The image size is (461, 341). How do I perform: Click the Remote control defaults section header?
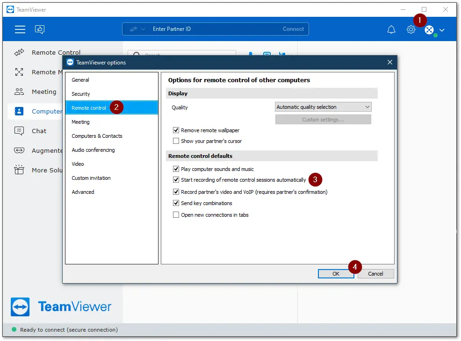click(x=272, y=156)
